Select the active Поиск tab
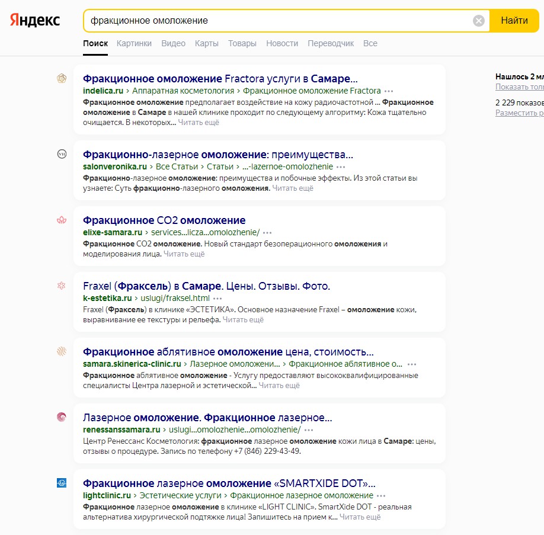This screenshot has width=544, height=535. [x=95, y=43]
